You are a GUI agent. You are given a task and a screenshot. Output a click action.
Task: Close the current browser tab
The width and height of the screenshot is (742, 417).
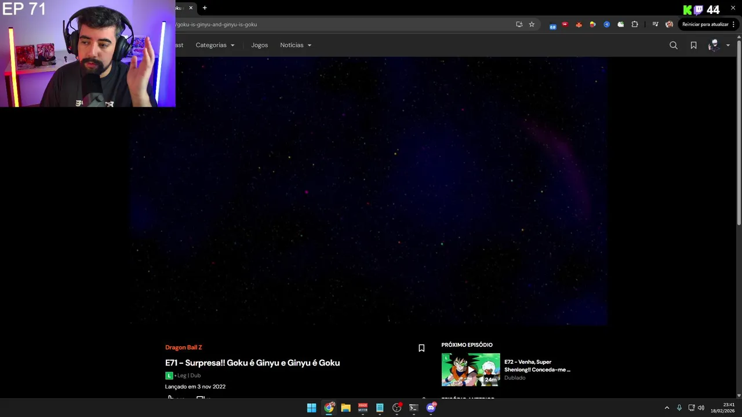point(190,8)
